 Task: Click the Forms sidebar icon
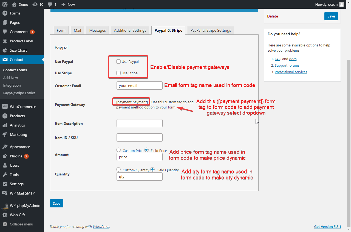pyautogui.click(x=5, y=13)
